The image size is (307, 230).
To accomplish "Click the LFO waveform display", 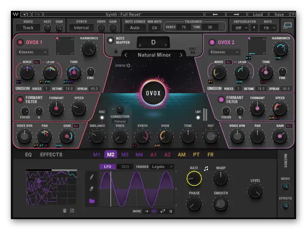I will (x=137, y=189).
